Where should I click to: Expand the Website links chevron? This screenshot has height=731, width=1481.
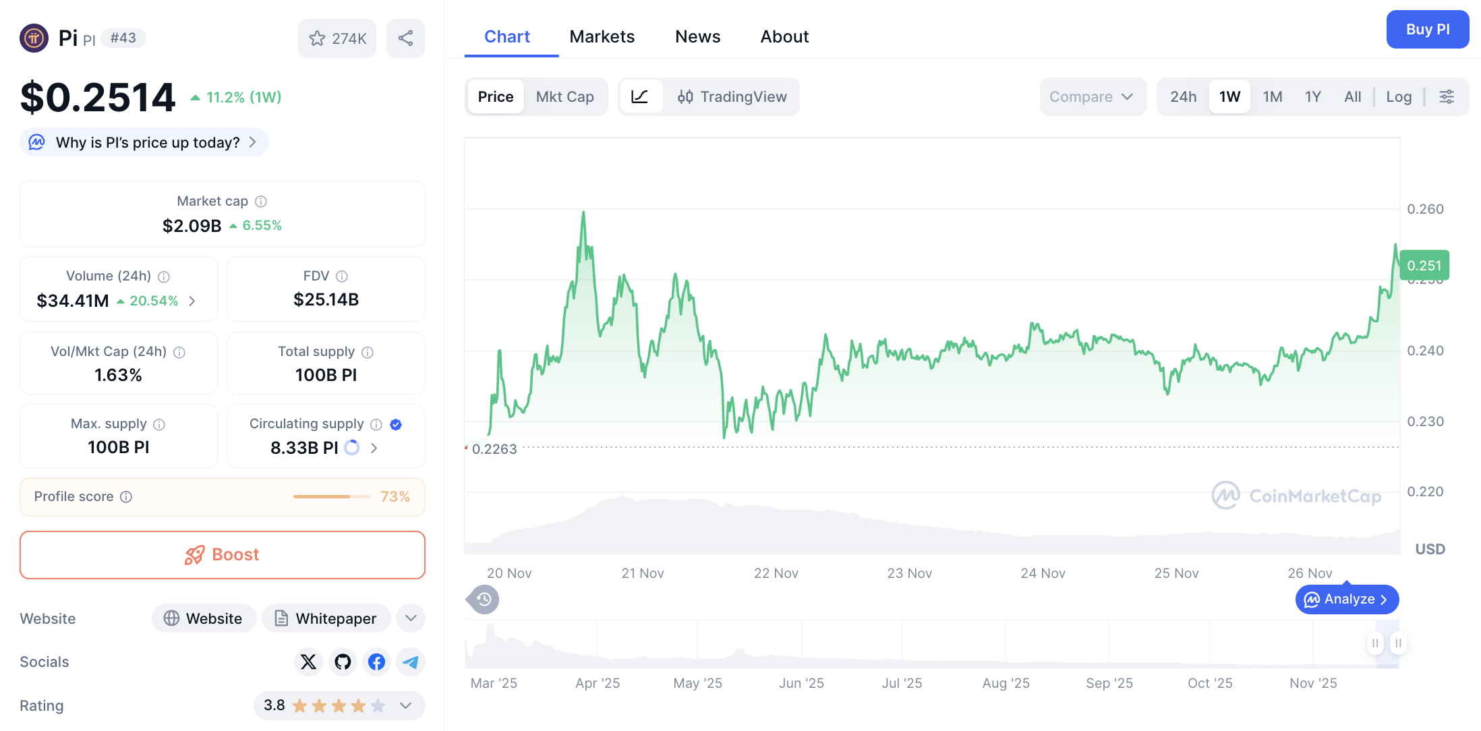pos(410,618)
